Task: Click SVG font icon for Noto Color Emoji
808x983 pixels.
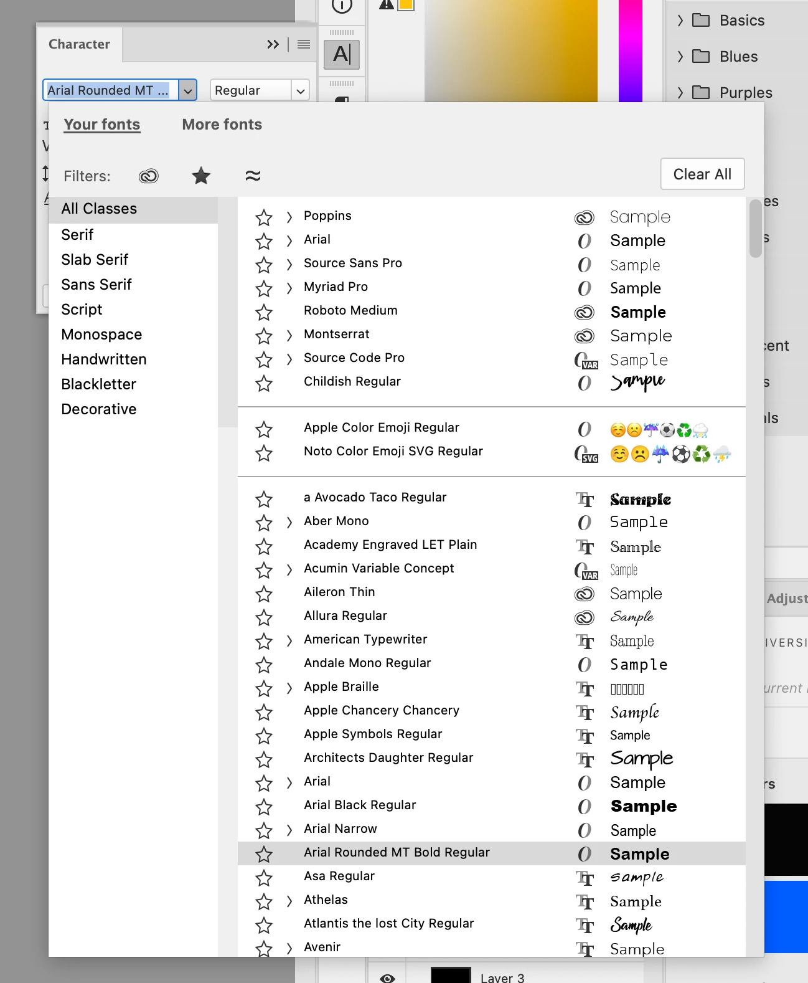Action: pos(586,454)
